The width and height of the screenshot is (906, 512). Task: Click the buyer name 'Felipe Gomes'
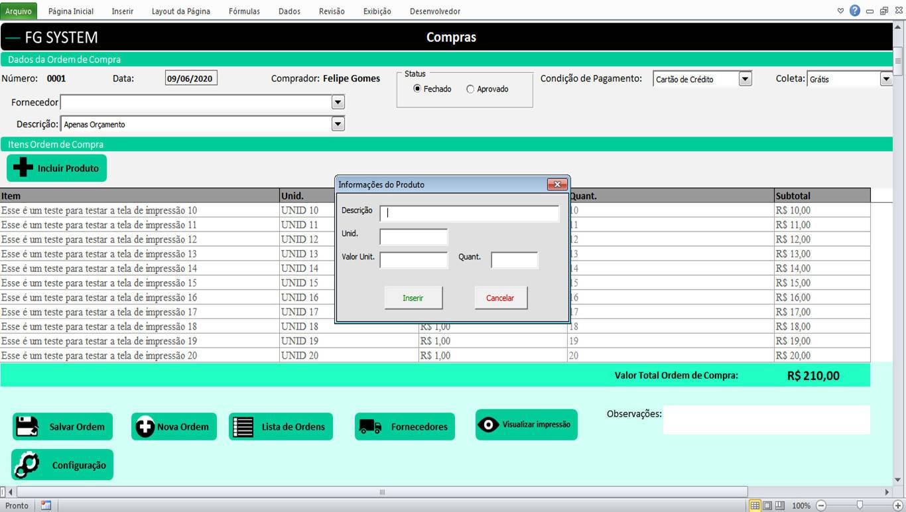coord(352,78)
